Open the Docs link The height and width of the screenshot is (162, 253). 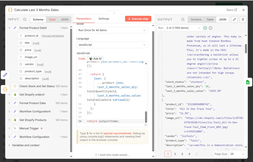click(x=232, y=10)
